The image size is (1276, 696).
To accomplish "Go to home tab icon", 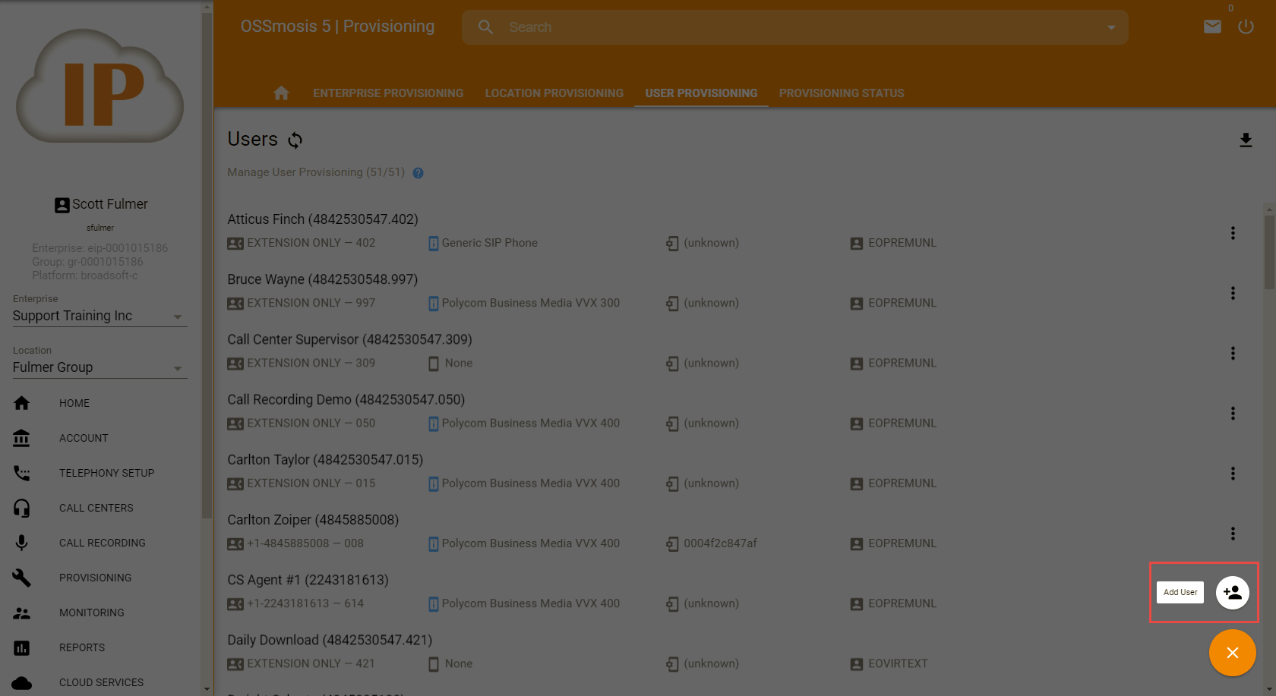I will tap(281, 93).
